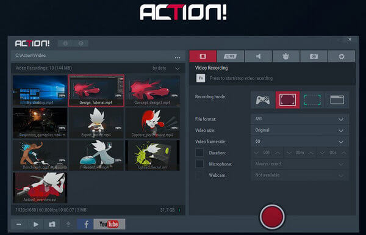Open the Video framerate 60 dropdown
This screenshot has height=235, width=366.
(300, 142)
